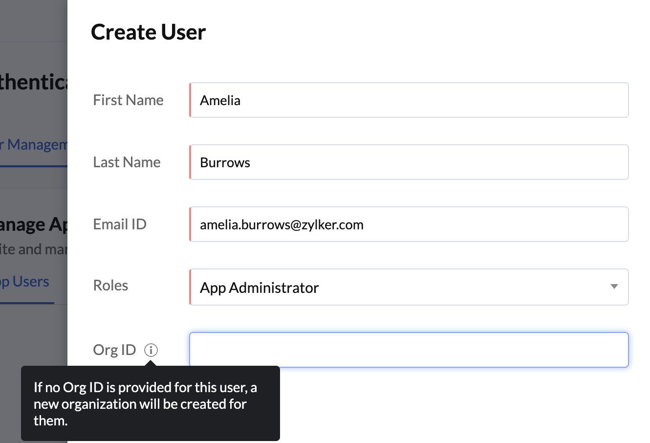Collapse the App Administrator role picker

614,287
